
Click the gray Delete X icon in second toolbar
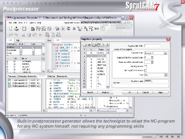(x=40, y=35)
